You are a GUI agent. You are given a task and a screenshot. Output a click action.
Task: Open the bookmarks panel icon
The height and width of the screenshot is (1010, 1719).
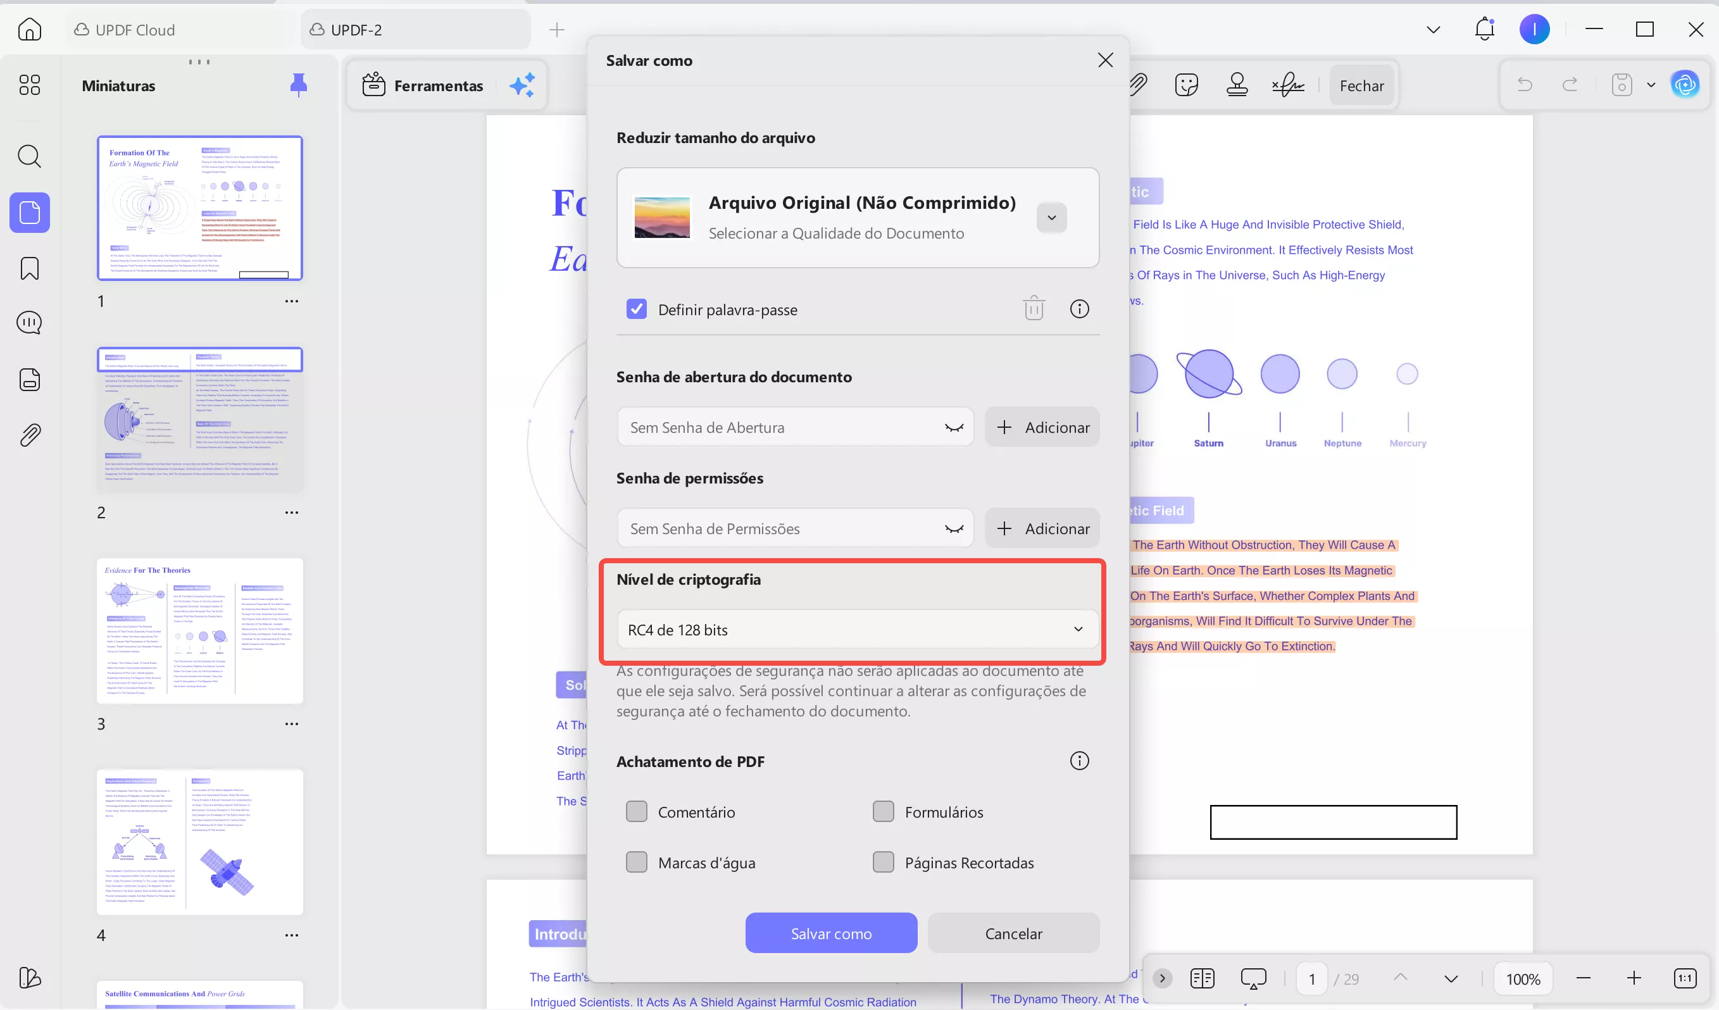pyautogui.click(x=29, y=268)
